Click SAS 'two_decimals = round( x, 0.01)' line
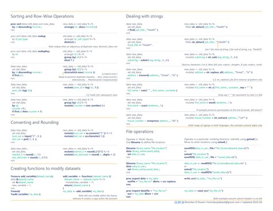 coord(29,157)
